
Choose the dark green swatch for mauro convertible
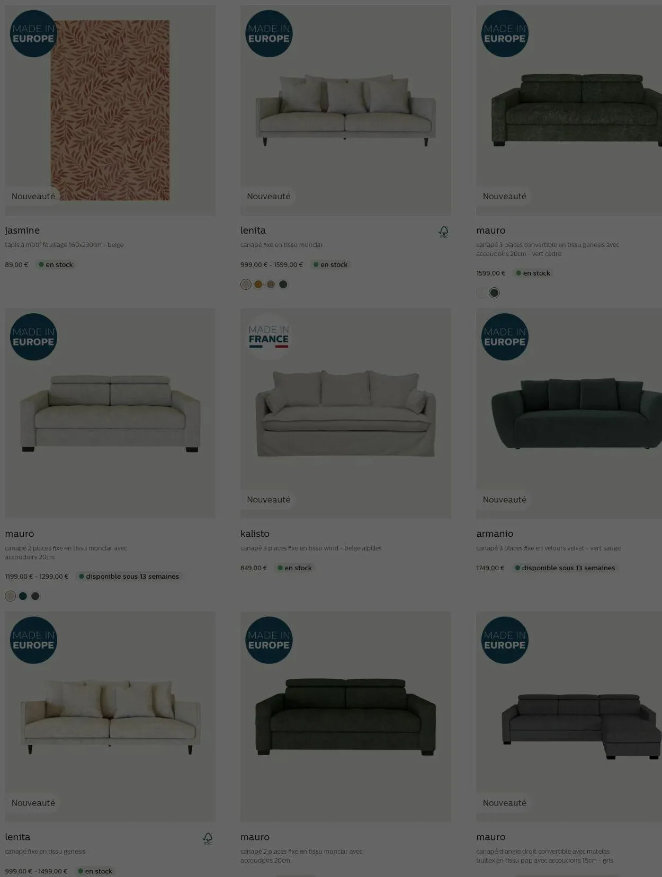point(494,293)
